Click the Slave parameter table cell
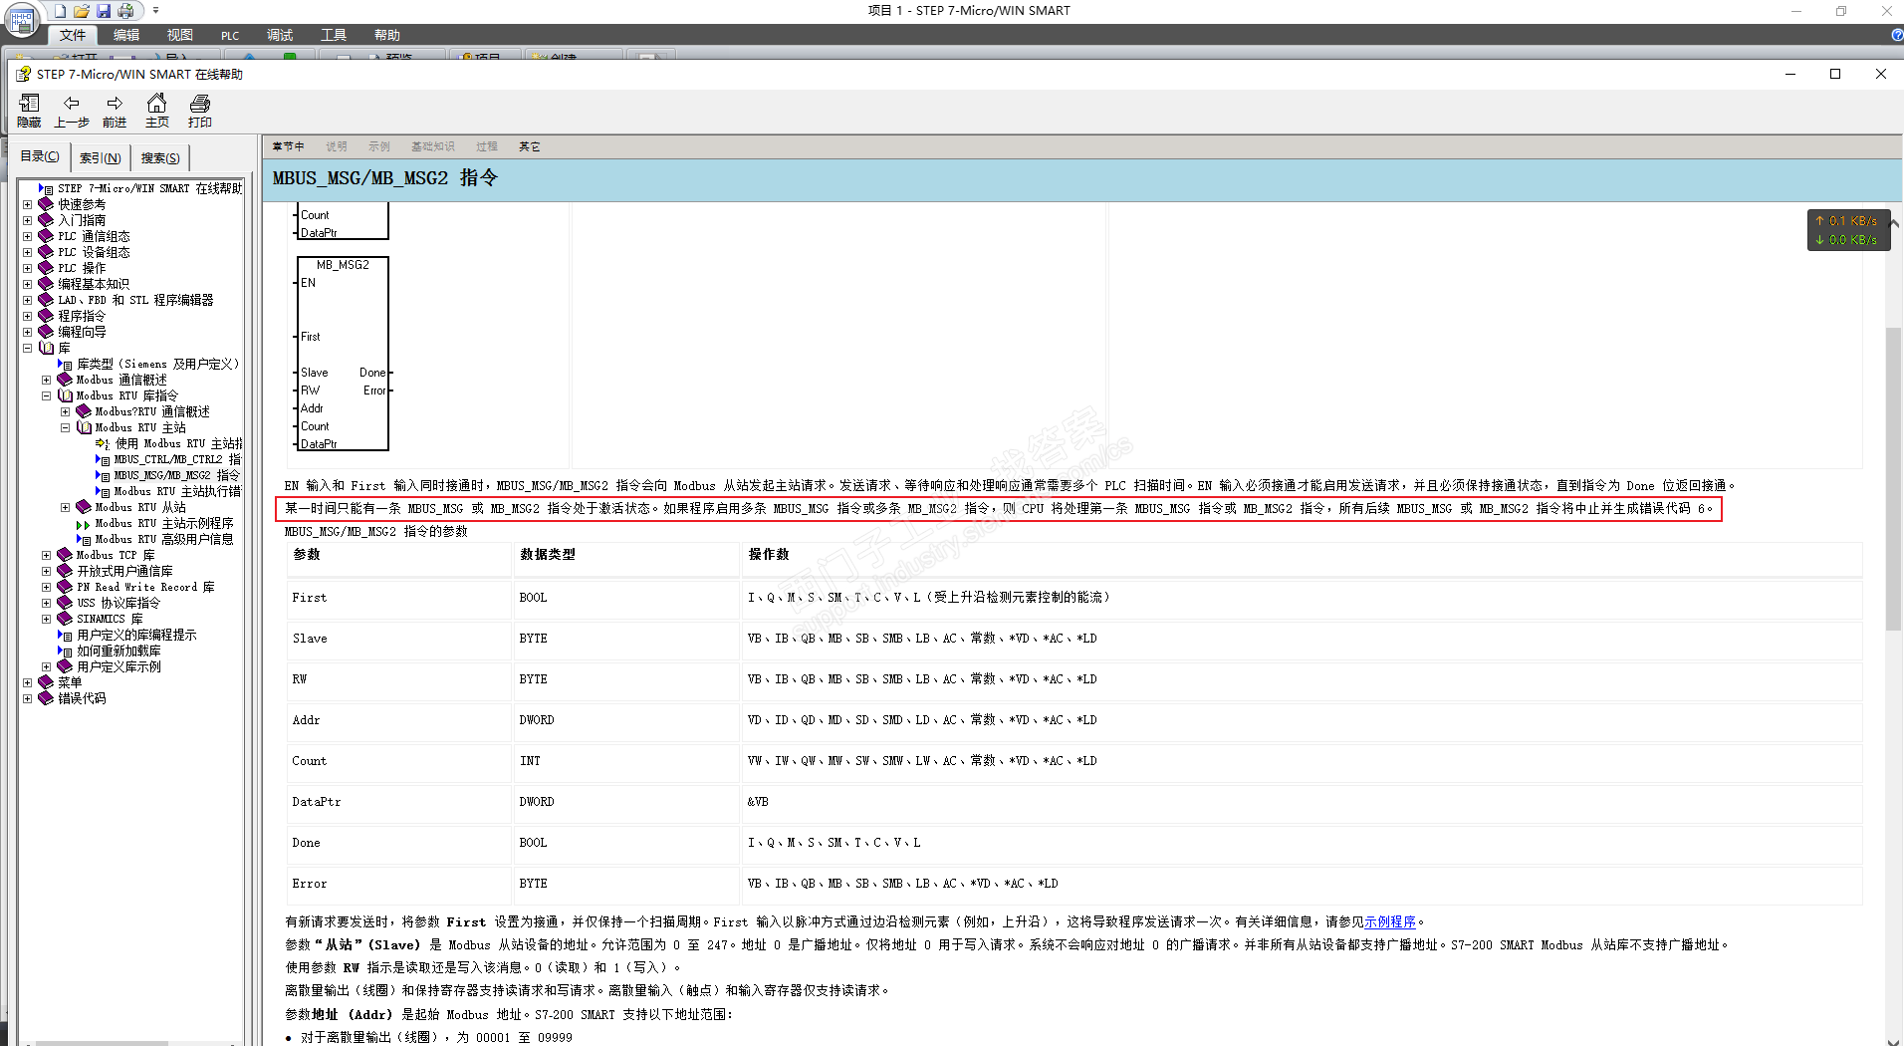 [399, 639]
